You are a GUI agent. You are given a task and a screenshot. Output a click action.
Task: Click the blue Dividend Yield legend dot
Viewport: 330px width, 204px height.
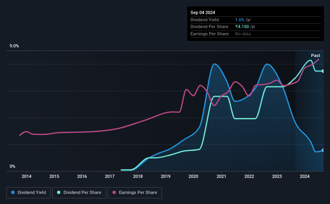click(x=13, y=192)
